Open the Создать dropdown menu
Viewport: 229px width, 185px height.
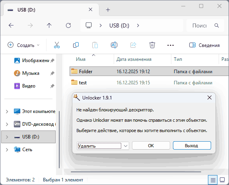tap(23, 45)
